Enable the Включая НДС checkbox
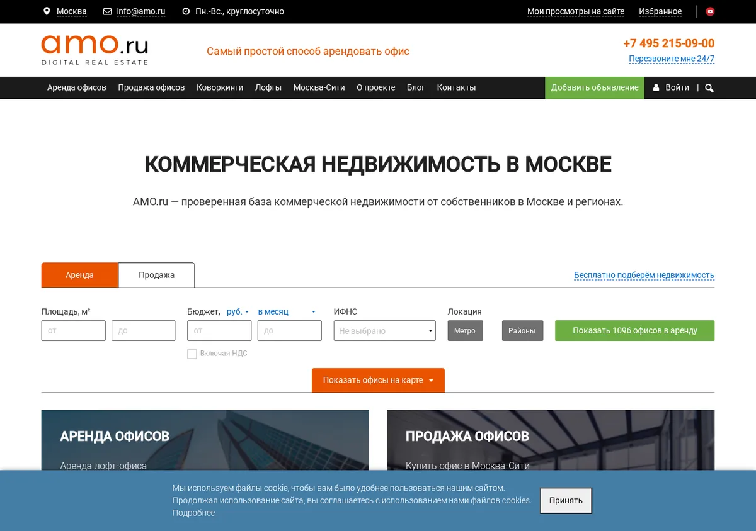 [192, 354]
